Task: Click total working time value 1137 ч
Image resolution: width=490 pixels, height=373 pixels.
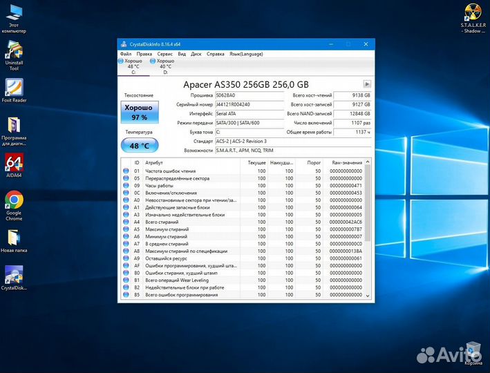Action: point(352,132)
